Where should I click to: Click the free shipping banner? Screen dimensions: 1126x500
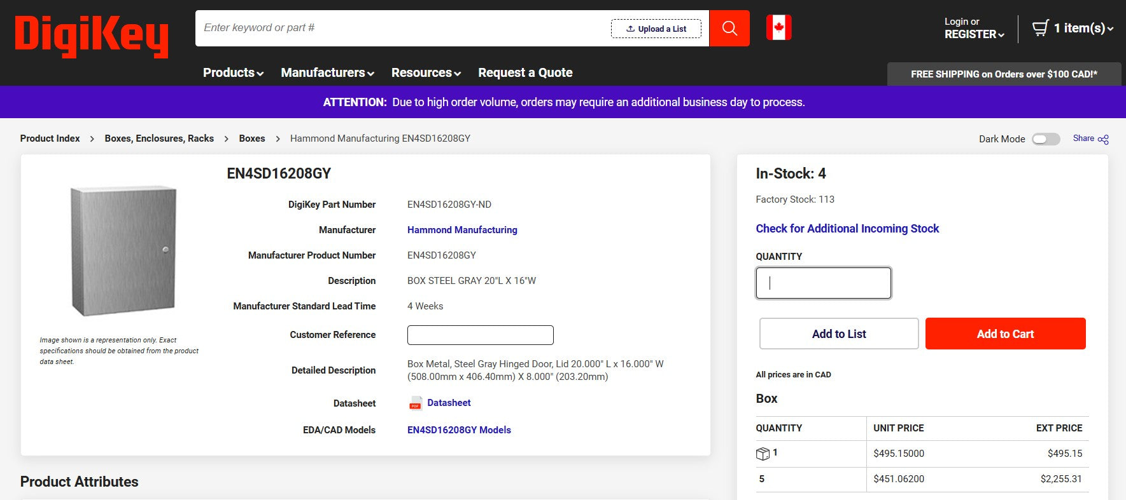(1004, 74)
